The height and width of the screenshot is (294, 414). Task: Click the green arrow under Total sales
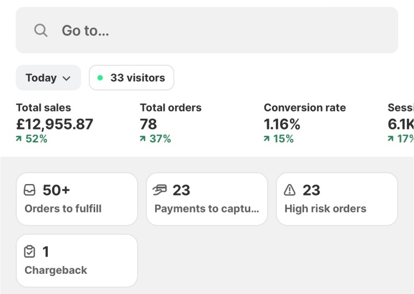pos(18,139)
